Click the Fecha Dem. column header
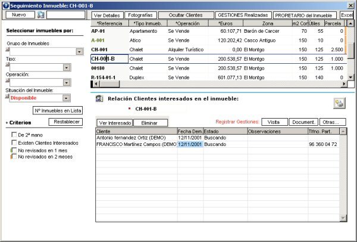This screenshot has height=242, width=357. point(190,131)
